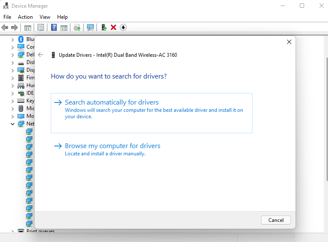Open the File menu
This screenshot has width=328, height=242.
click(x=7, y=17)
